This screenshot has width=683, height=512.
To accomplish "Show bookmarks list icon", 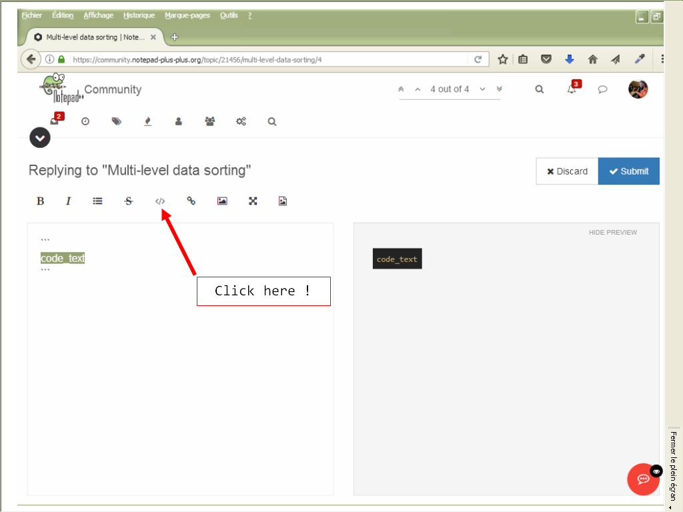I will click(523, 59).
